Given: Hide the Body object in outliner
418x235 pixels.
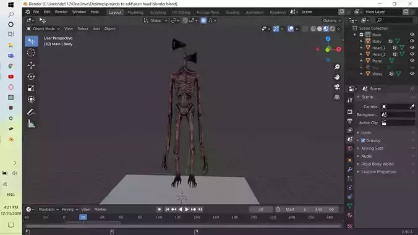Looking at the screenshot, I should click(412, 41).
